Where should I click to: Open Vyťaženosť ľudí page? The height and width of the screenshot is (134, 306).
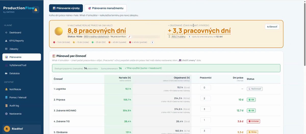point(22,65)
